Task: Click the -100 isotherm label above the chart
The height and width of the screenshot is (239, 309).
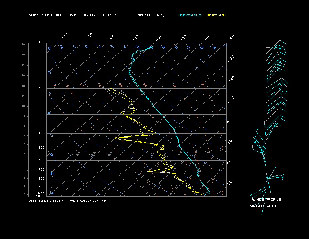Action: click(x=89, y=37)
